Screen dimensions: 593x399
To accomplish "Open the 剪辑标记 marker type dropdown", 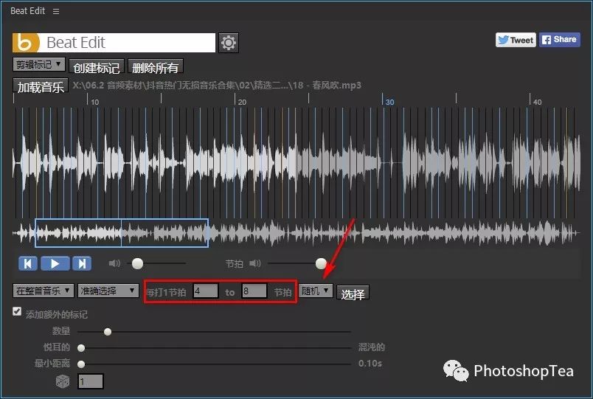I will (x=38, y=65).
